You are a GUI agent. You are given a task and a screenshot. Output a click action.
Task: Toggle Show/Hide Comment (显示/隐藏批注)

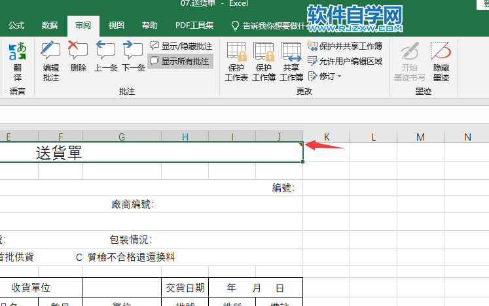181,46
